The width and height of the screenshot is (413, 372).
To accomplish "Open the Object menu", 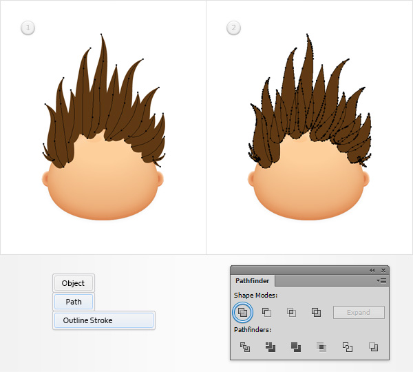I will pos(74,283).
